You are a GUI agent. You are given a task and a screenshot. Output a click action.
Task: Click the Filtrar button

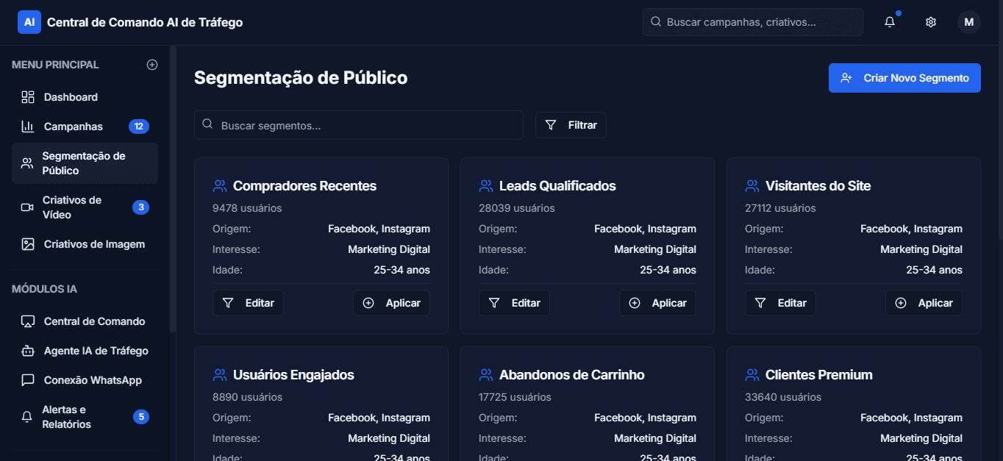(571, 125)
